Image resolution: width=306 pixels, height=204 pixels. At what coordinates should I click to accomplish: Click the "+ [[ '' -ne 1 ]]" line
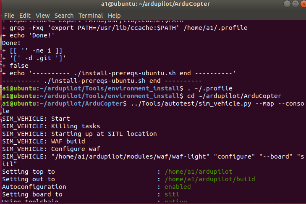(32, 50)
